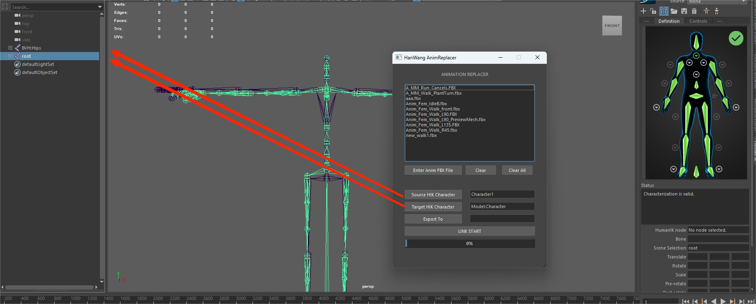Select A_MM_Walk_PlantTurn.fbx in the list

pos(470,93)
